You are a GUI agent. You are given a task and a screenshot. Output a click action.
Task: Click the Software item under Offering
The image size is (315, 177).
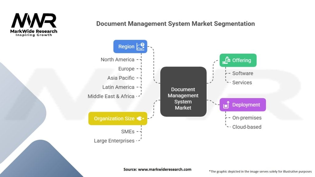tap(243, 73)
